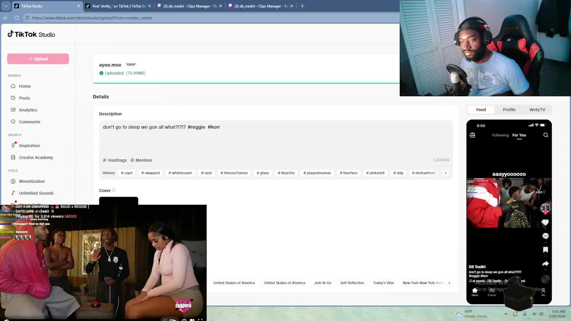
Task: Close the TikTok Studio browser tab
Action: coord(79,6)
